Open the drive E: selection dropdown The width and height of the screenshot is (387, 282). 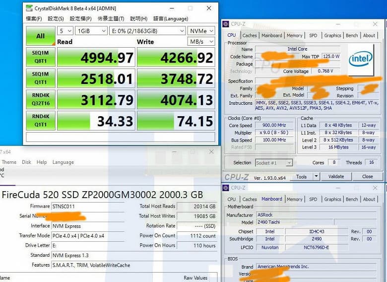[x=147, y=31]
